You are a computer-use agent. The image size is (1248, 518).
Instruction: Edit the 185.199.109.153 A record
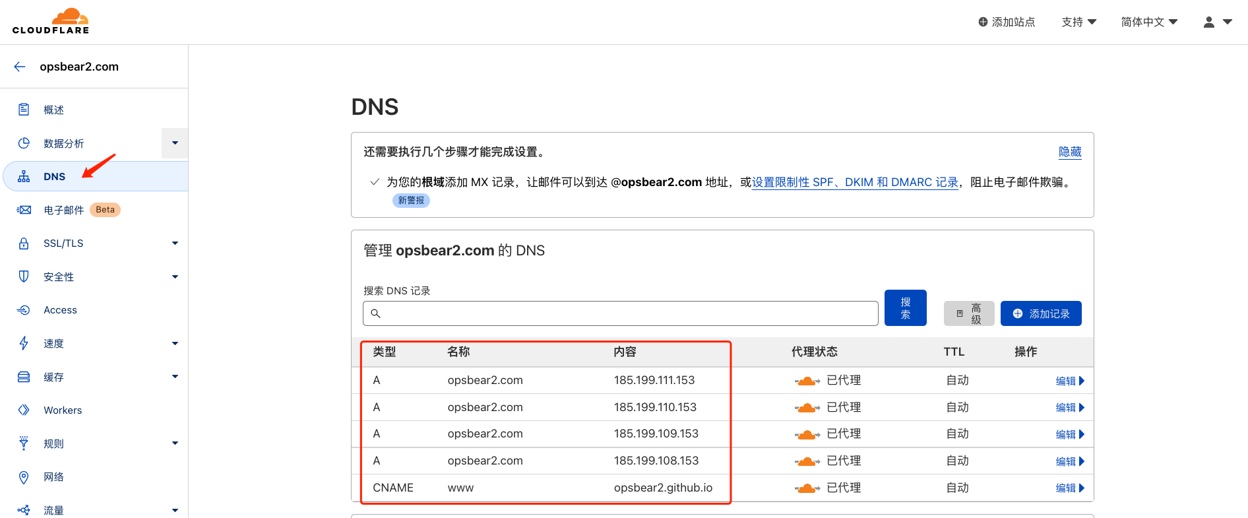[1070, 434]
